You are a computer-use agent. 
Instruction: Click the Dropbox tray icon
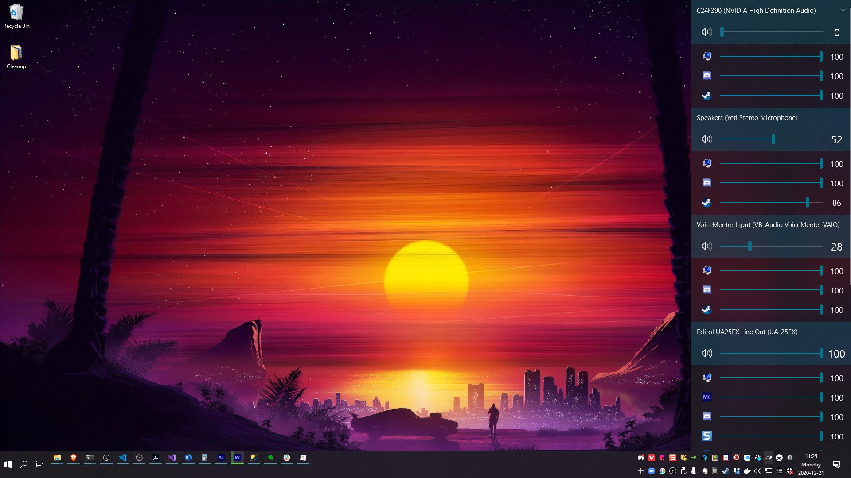tap(737, 471)
